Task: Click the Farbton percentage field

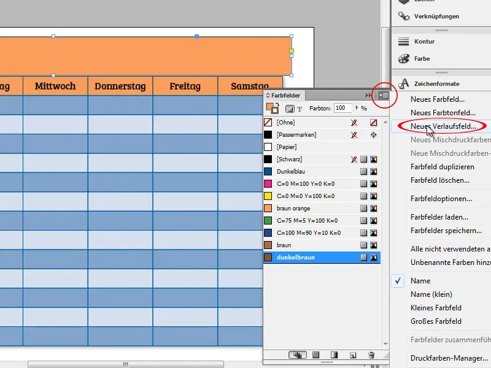Action: [x=342, y=109]
